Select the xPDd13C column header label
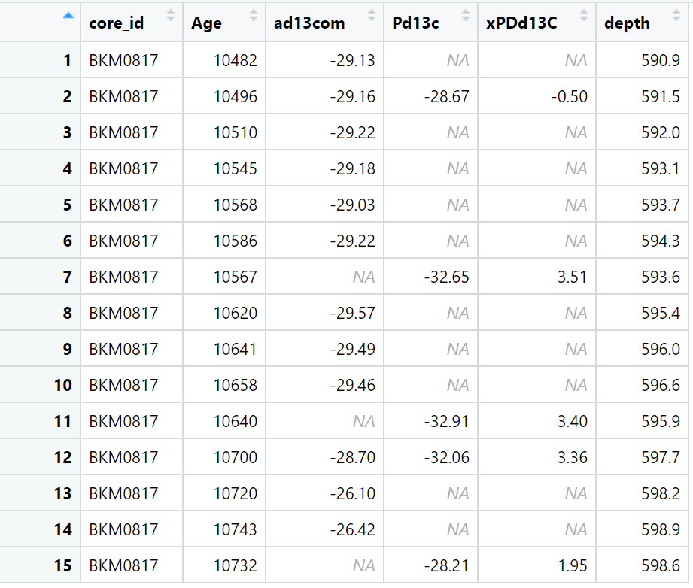 pyautogui.click(x=521, y=23)
